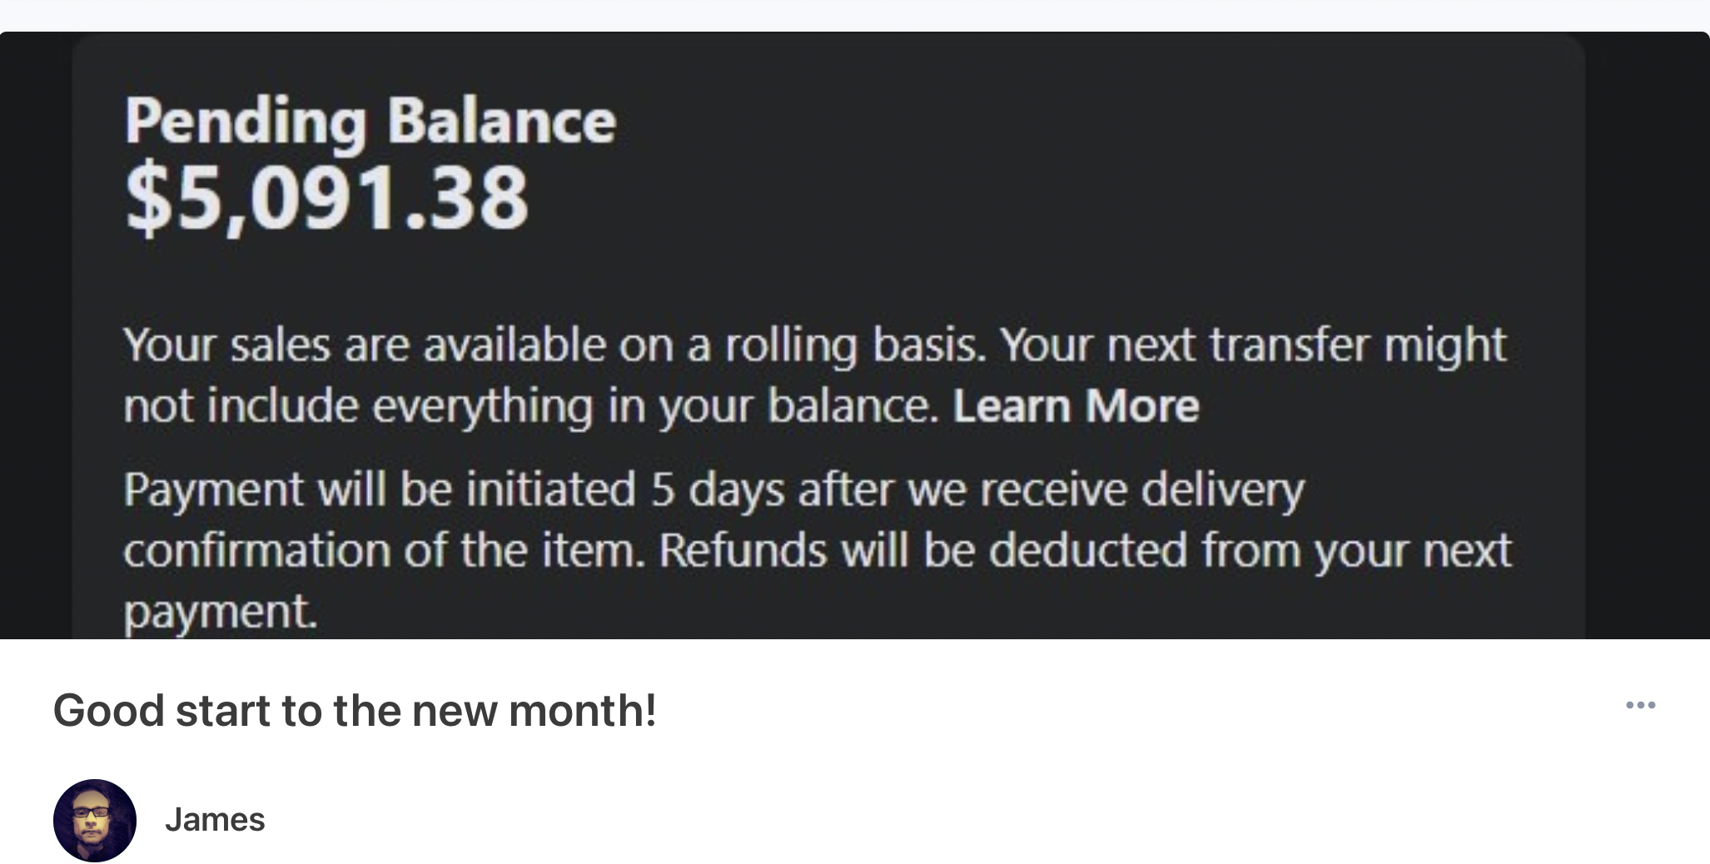Click the dark card's right margin area
This screenshot has height=864, width=1710.
(1647, 335)
